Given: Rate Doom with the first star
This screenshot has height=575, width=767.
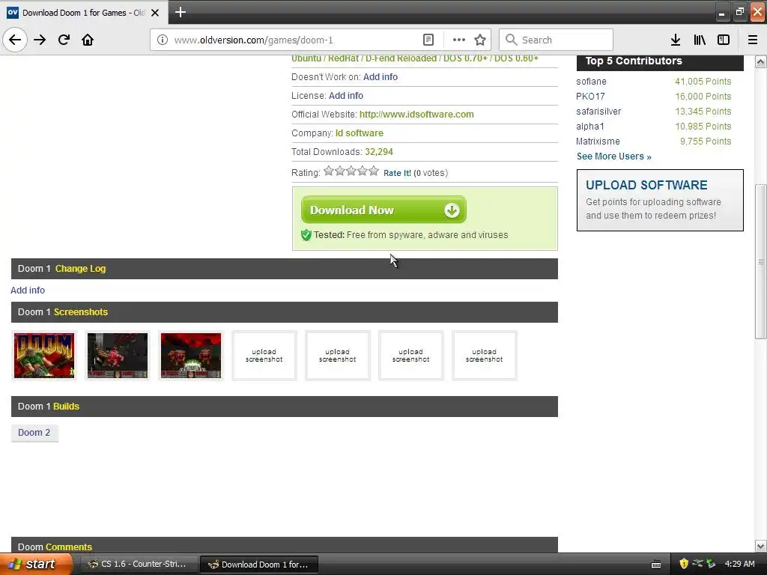Looking at the screenshot, I should click(x=329, y=171).
